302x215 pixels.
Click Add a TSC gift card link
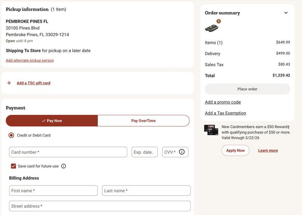(33, 83)
